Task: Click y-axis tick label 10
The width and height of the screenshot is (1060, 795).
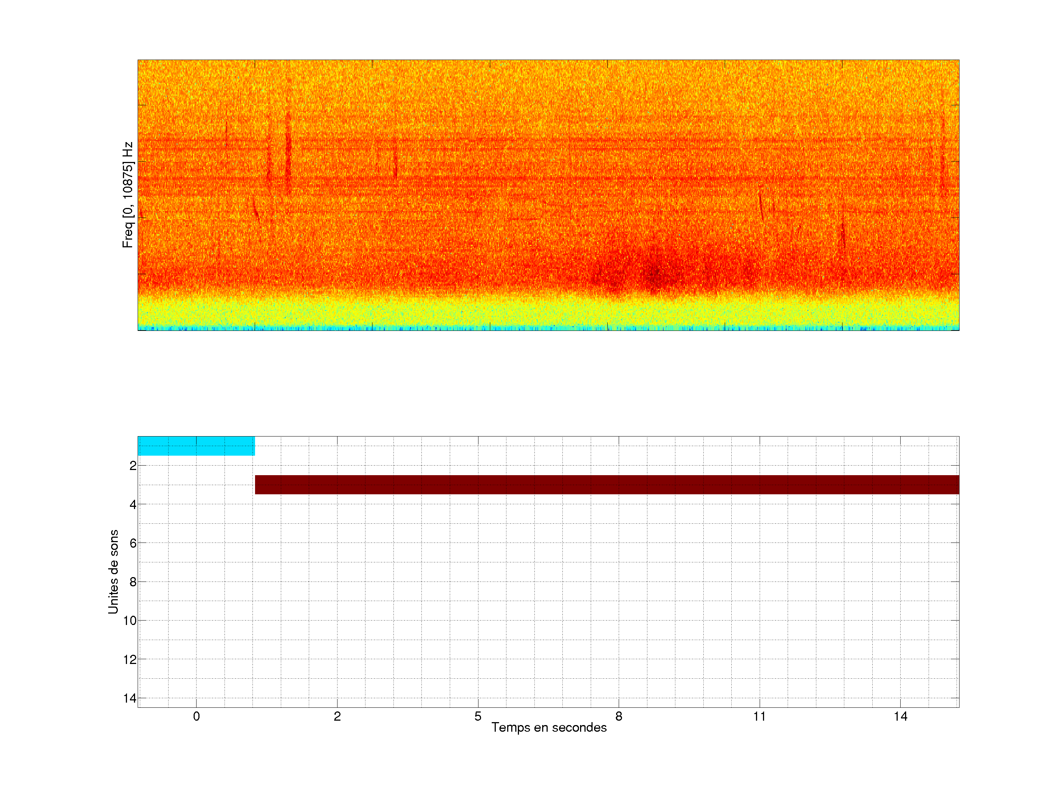Action: [x=130, y=621]
